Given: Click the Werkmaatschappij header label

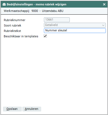Looking at the screenshot, I should click(17, 11).
